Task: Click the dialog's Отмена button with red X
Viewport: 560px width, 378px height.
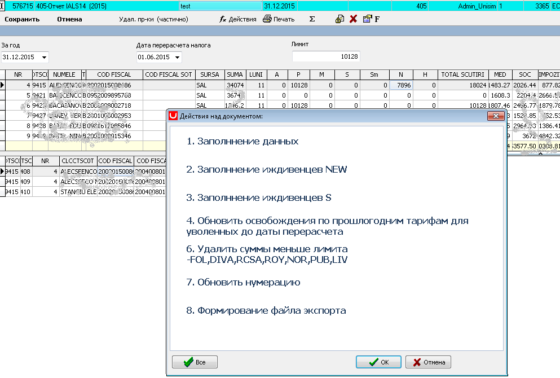Action: pyautogui.click(x=428, y=362)
